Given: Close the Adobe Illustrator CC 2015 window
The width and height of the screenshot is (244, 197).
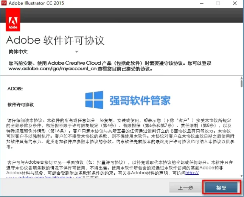Looking at the screenshot, I should pos(235,3).
